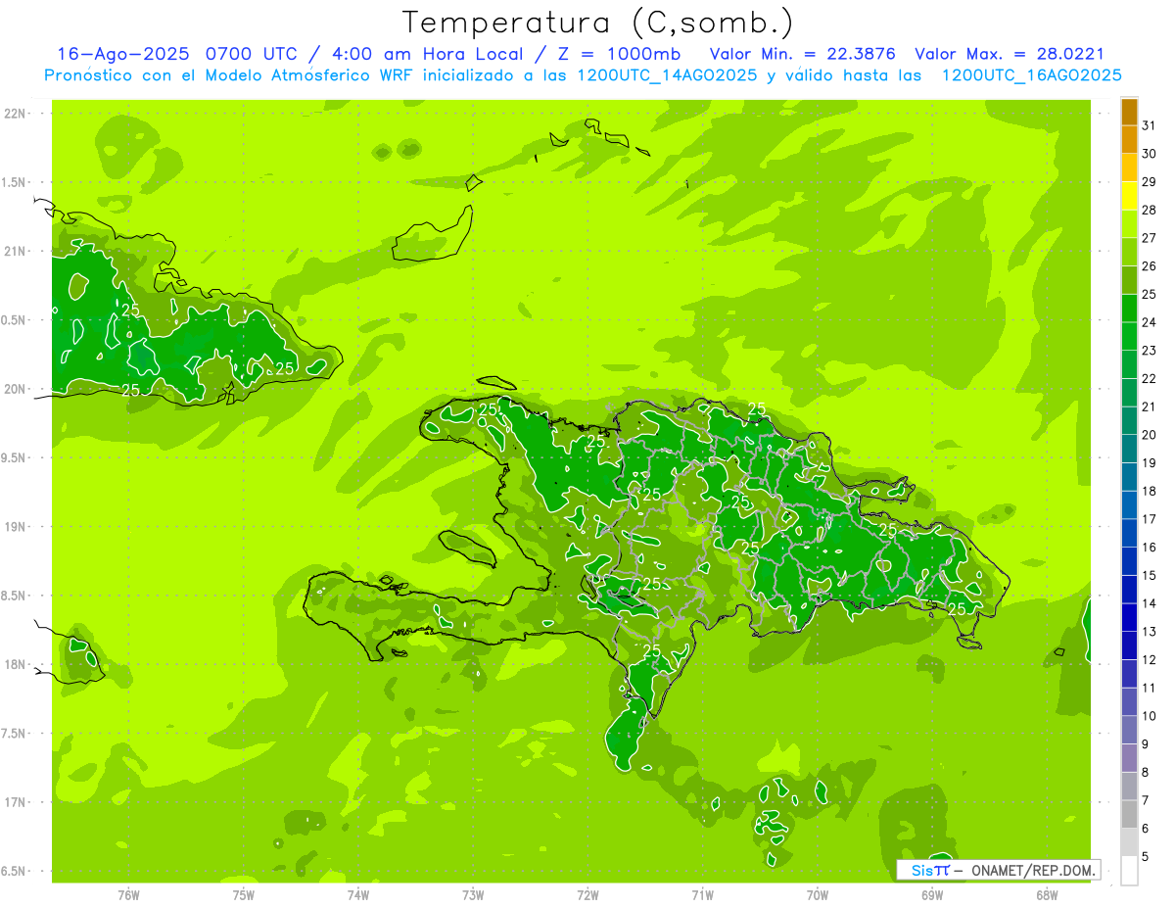Click the colorbar label '20'

1150,435
